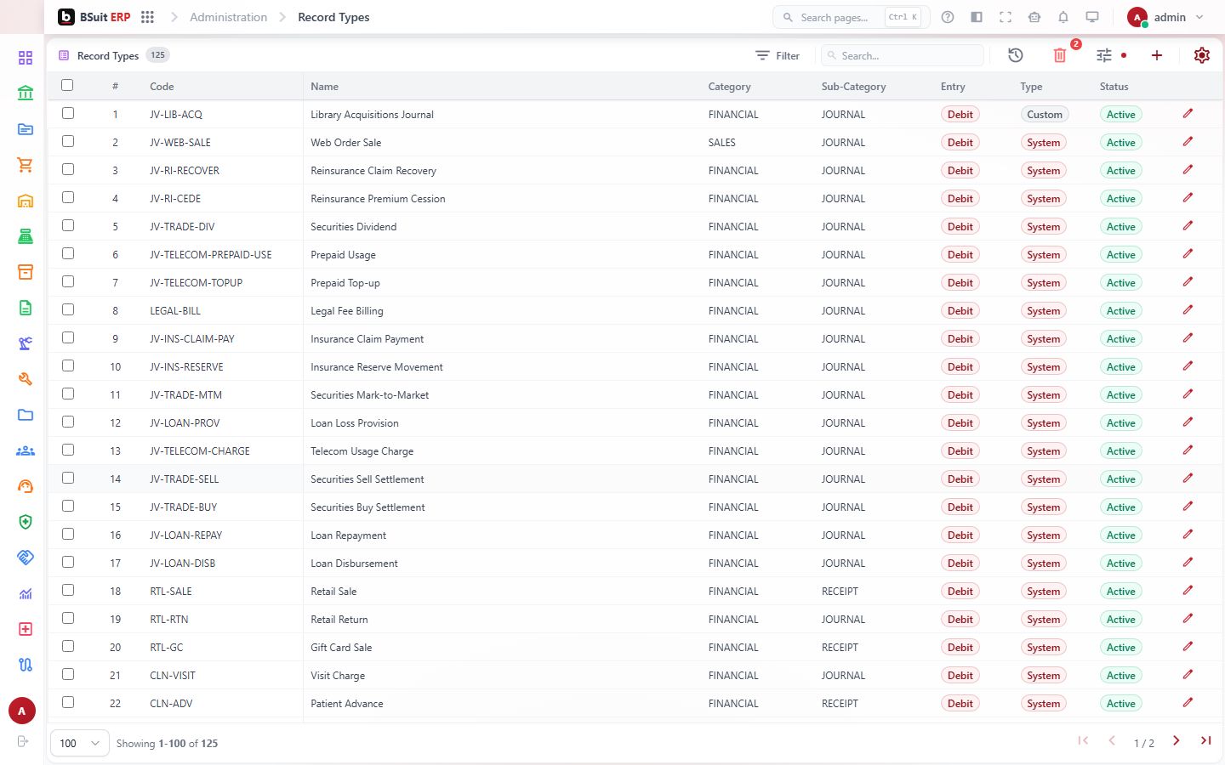This screenshot has width=1225, height=765.
Task: Select the checkbox for JV-TRADE-DIV row
Action: pyautogui.click(x=68, y=225)
